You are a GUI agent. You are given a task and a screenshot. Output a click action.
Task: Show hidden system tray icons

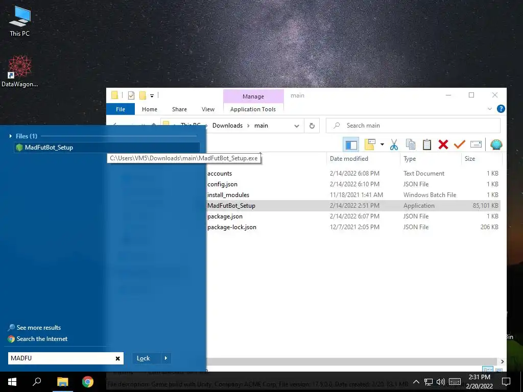point(416,382)
